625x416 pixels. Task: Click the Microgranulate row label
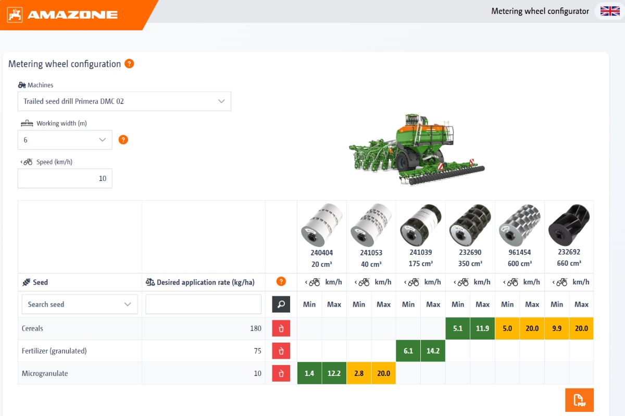[45, 373]
